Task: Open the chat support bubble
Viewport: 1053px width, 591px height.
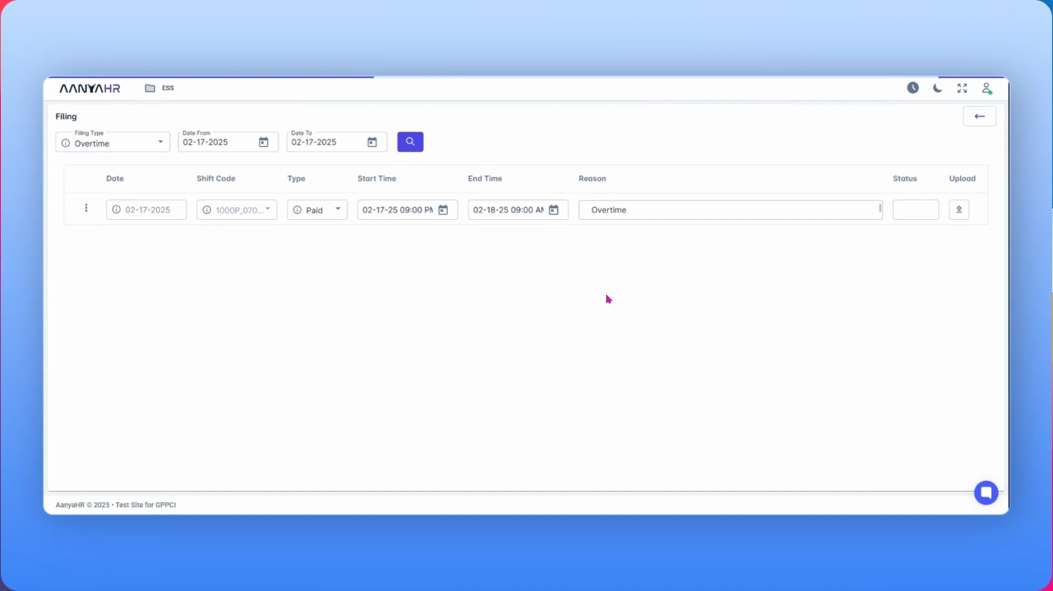Action: 986,492
